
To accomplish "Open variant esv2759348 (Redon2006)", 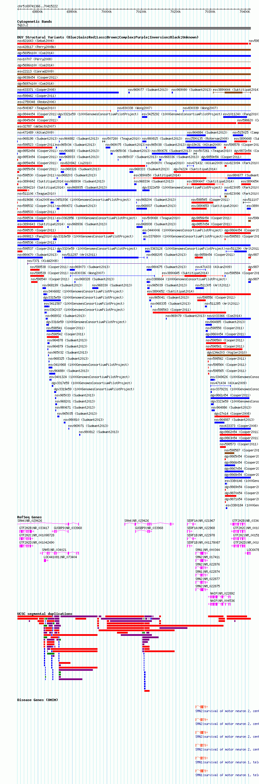I will click(x=36, y=102).
